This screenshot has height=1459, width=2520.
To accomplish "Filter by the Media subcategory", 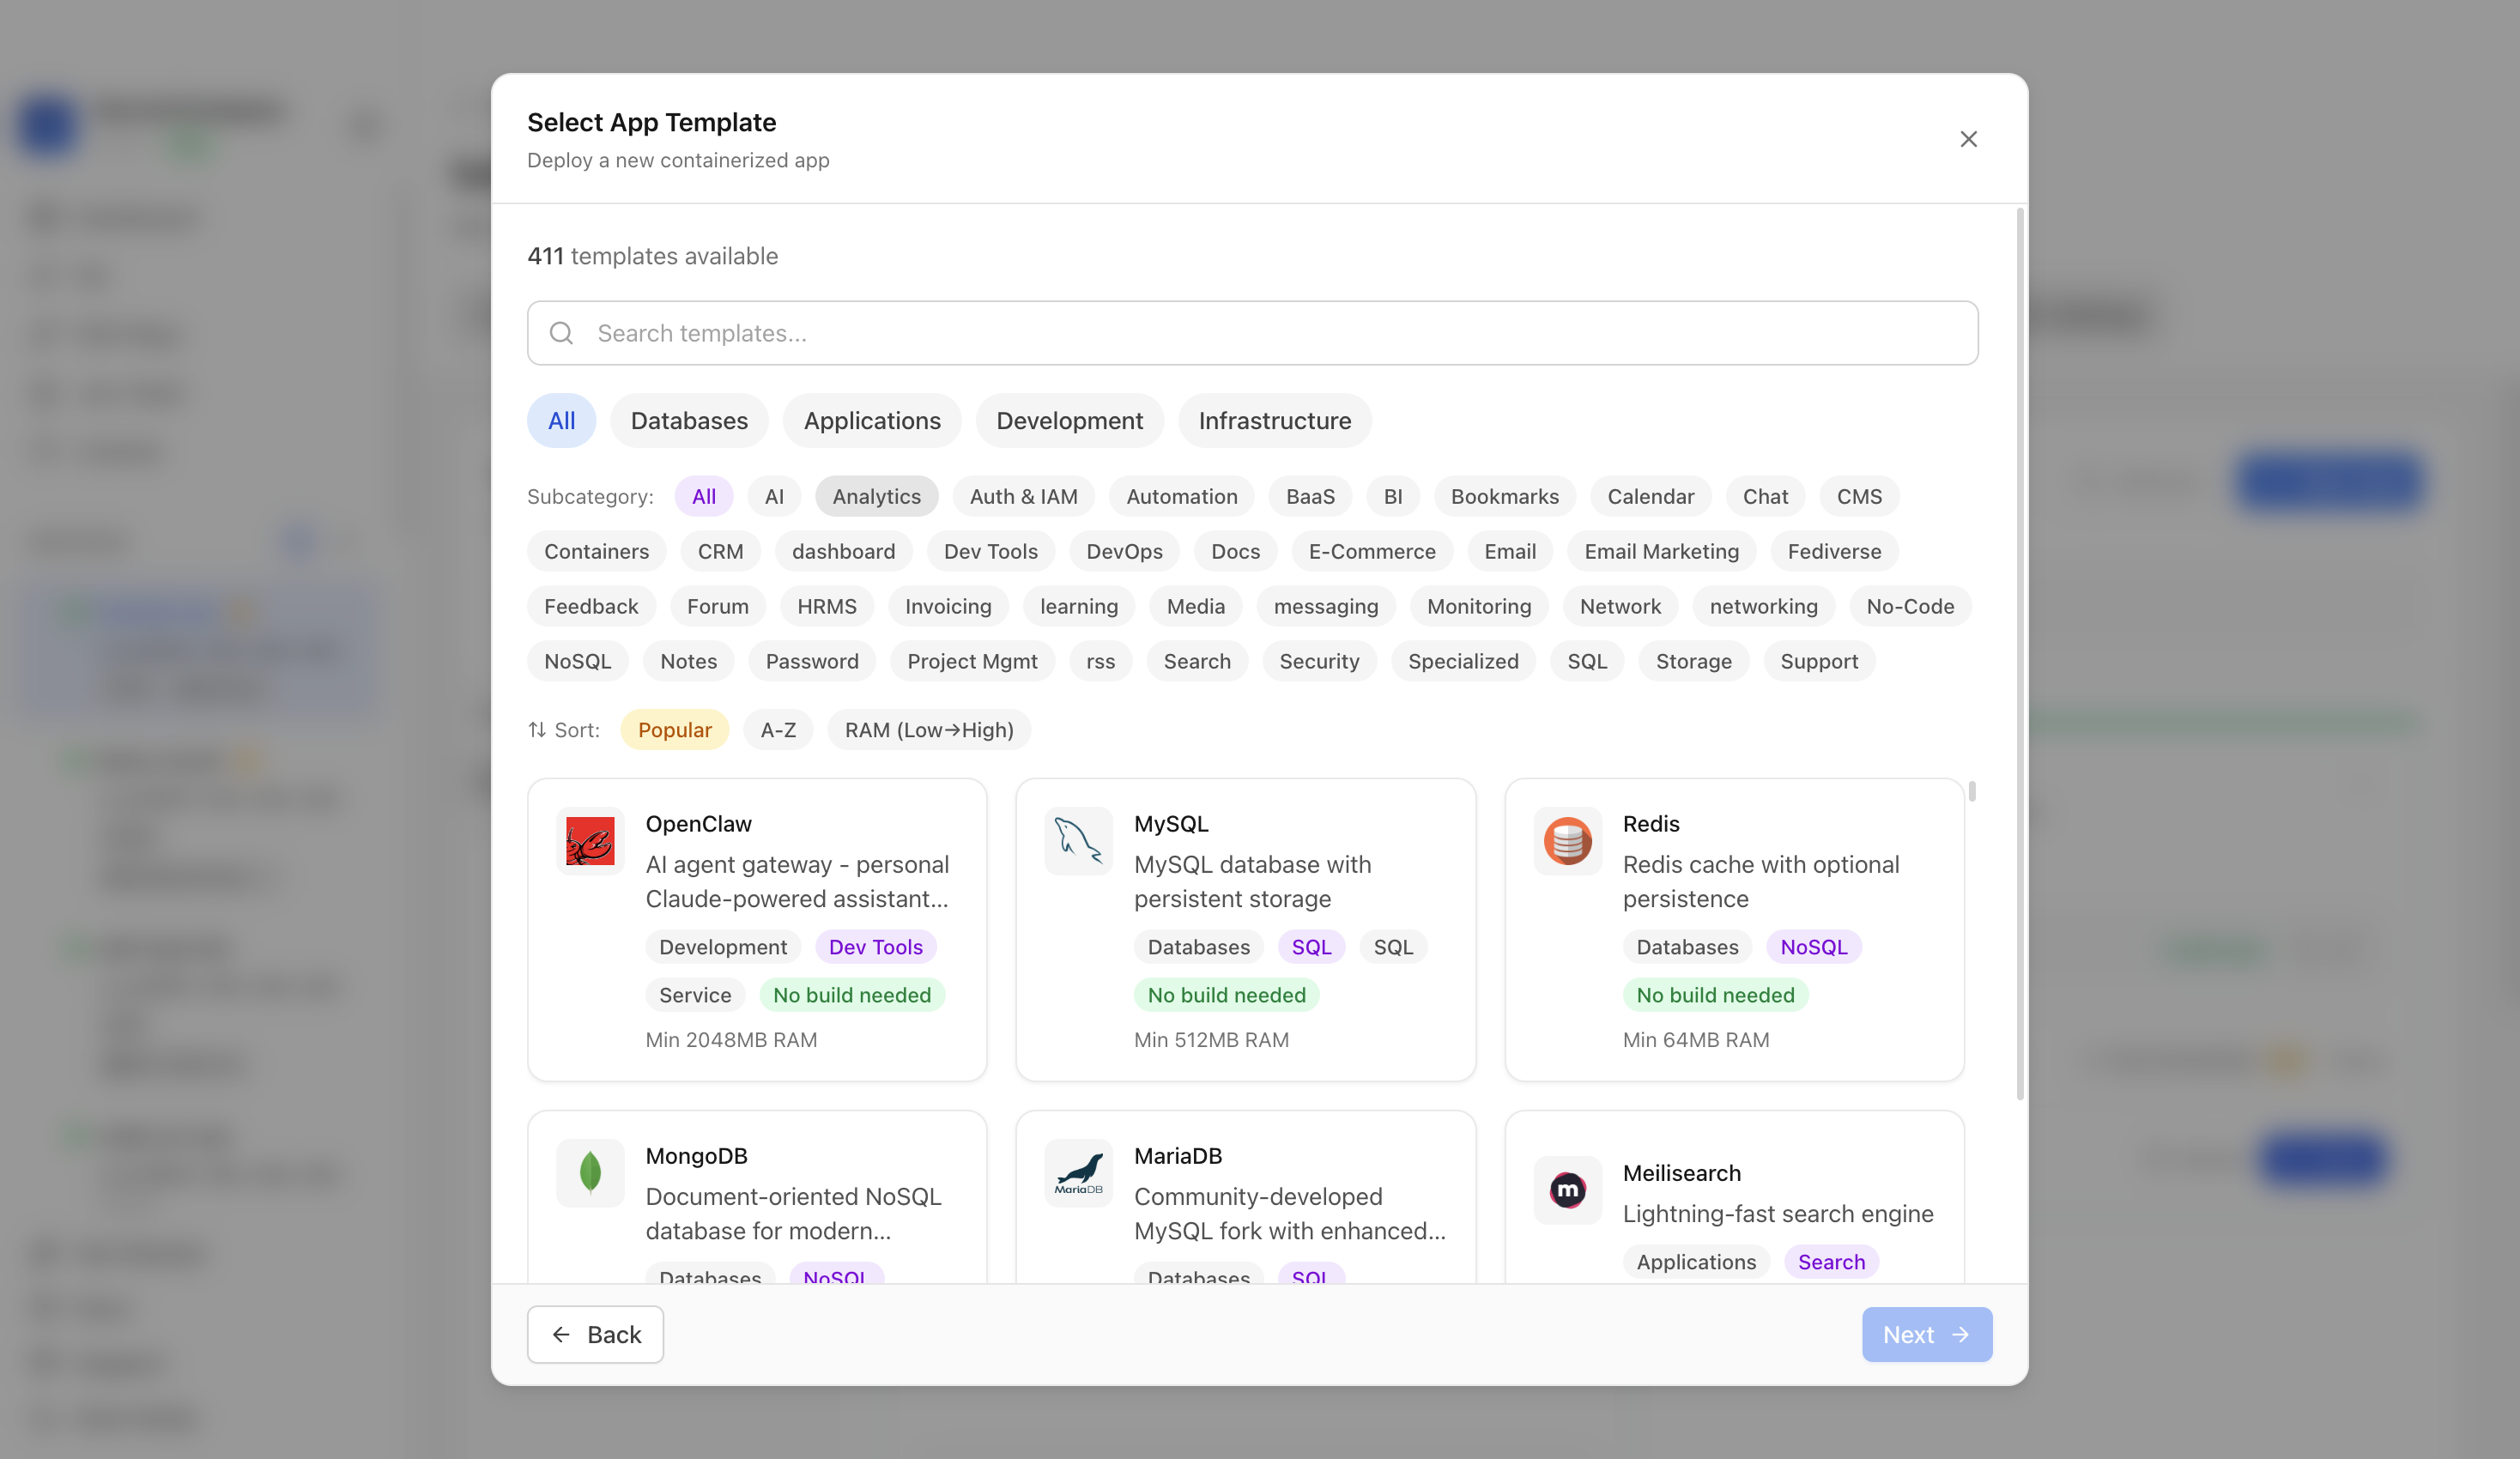I will 1195,606.
